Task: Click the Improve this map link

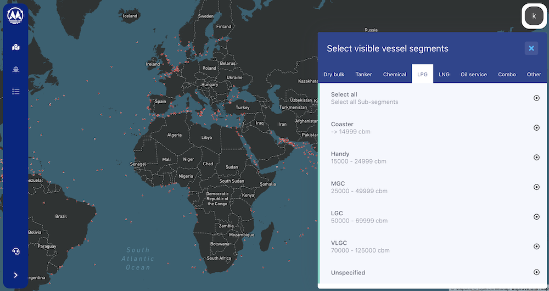Action: (x=530, y=288)
